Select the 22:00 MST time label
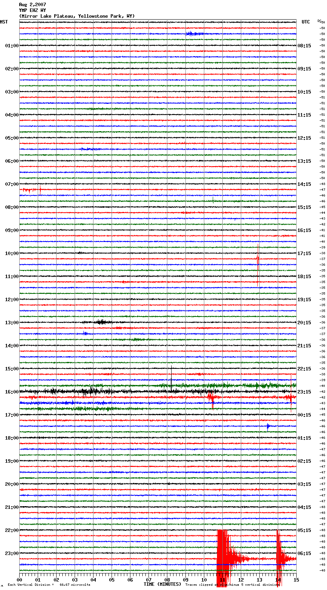 [12, 530]
